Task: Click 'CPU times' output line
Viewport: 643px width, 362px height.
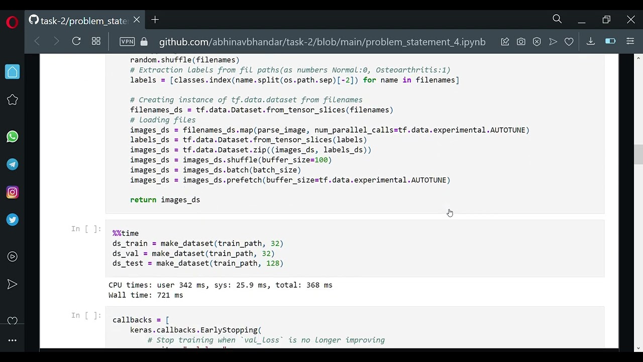Action: point(221,285)
